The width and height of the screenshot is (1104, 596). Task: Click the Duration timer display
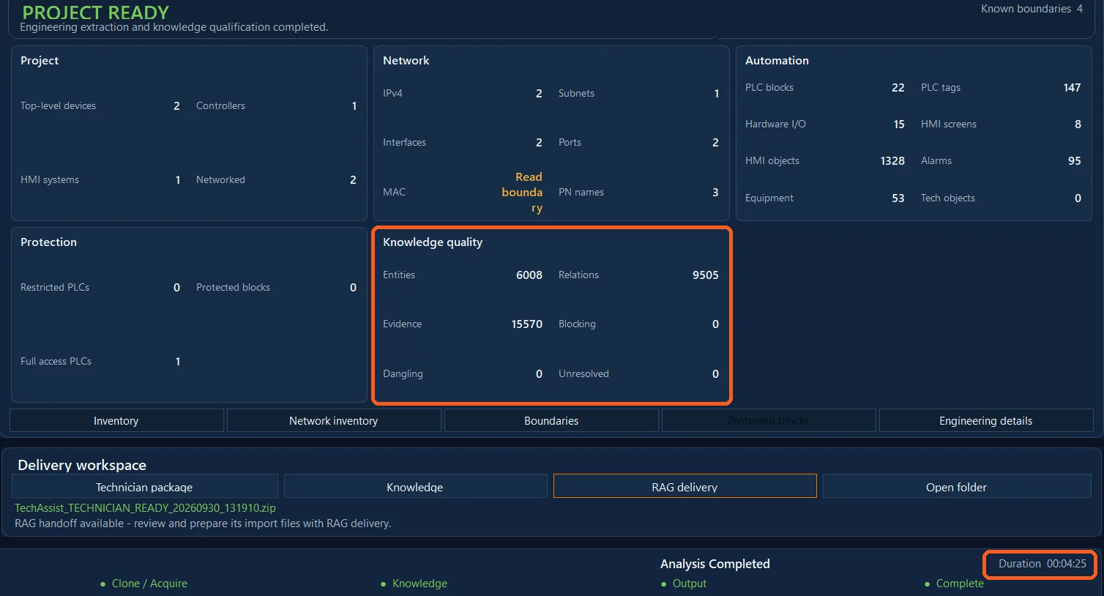(x=1043, y=564)
